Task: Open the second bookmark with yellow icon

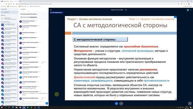Action: 12,6
